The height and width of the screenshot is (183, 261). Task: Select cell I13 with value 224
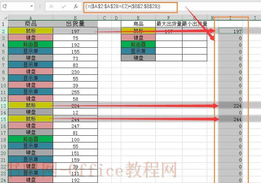coord(230,106)
